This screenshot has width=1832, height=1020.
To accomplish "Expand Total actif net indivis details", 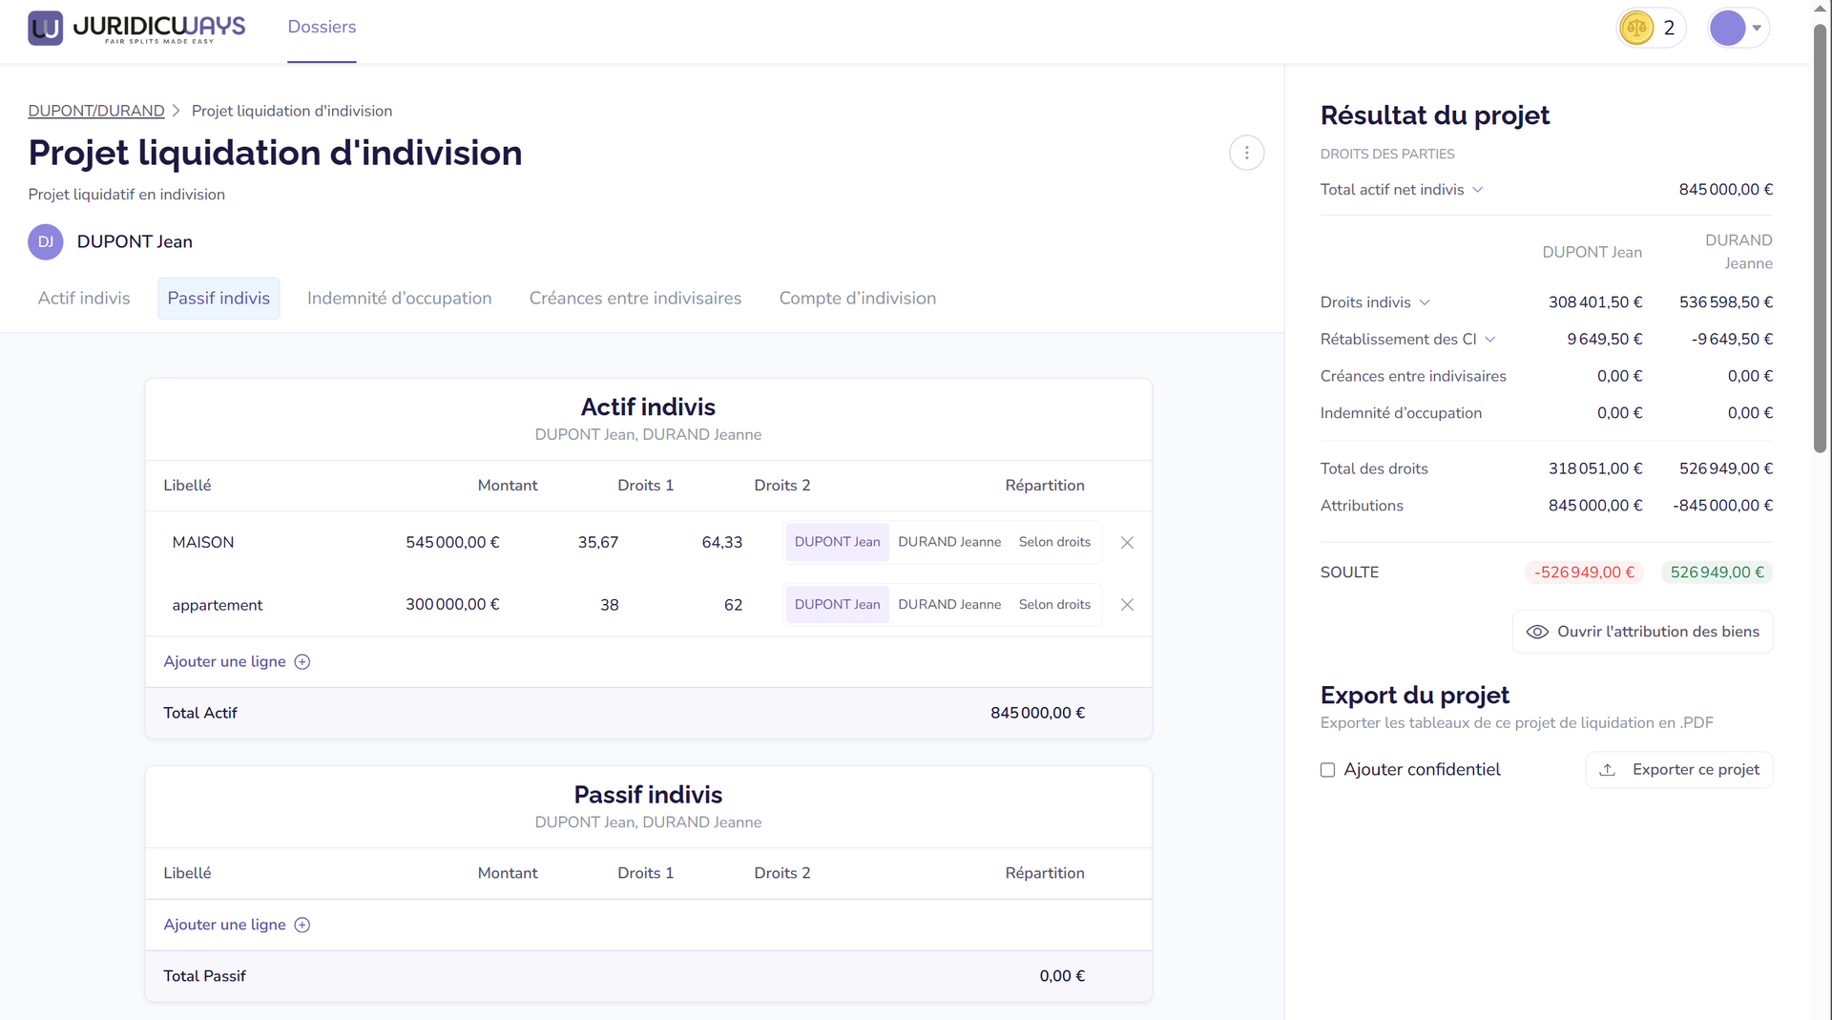I will click(1477, 190).
